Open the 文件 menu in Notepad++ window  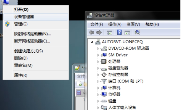pyautogui.click(x=81, y=76)
